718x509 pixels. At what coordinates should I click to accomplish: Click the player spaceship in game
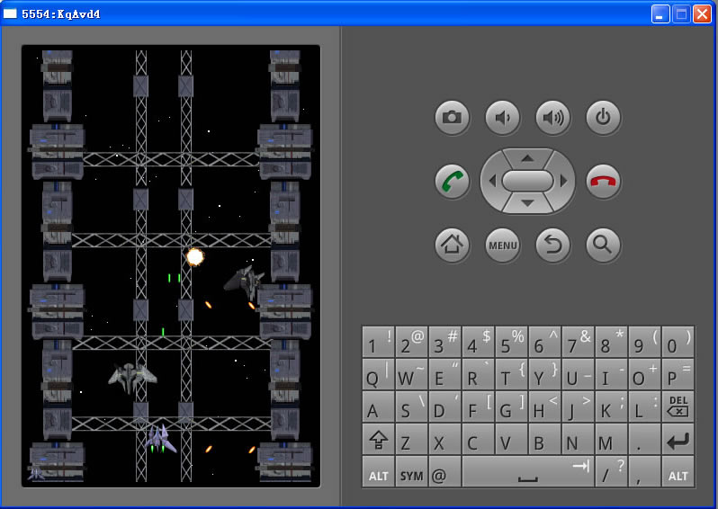(160, 438)
